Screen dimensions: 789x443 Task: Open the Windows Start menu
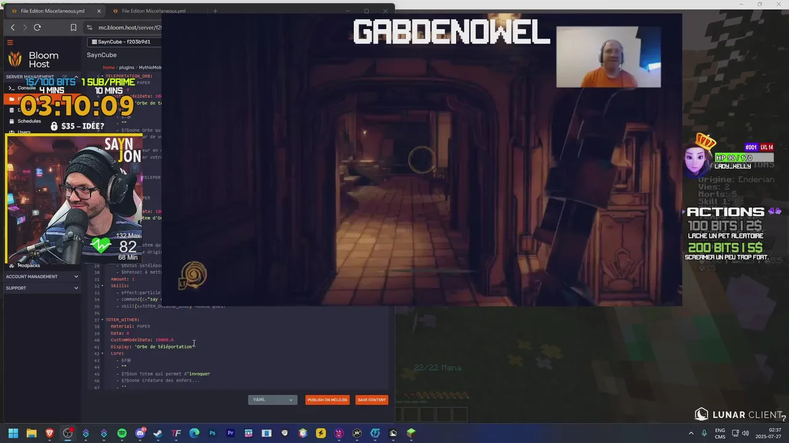[13, 433]
